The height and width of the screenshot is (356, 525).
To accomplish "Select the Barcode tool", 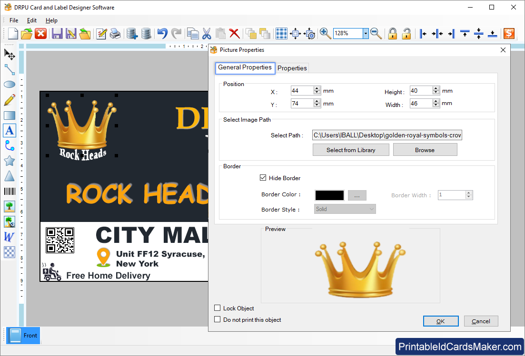I will [x=10, y=191].
